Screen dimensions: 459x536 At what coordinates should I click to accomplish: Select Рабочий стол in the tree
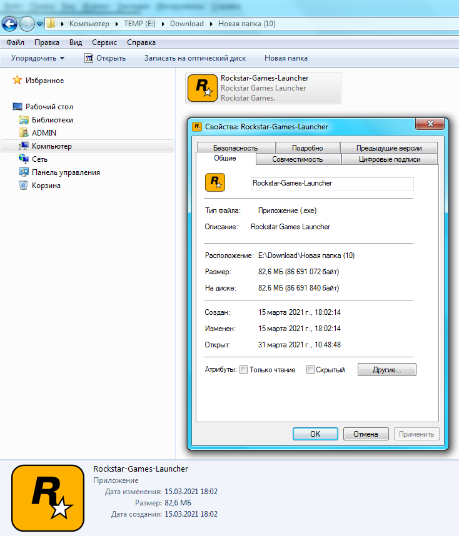(49, 107)
